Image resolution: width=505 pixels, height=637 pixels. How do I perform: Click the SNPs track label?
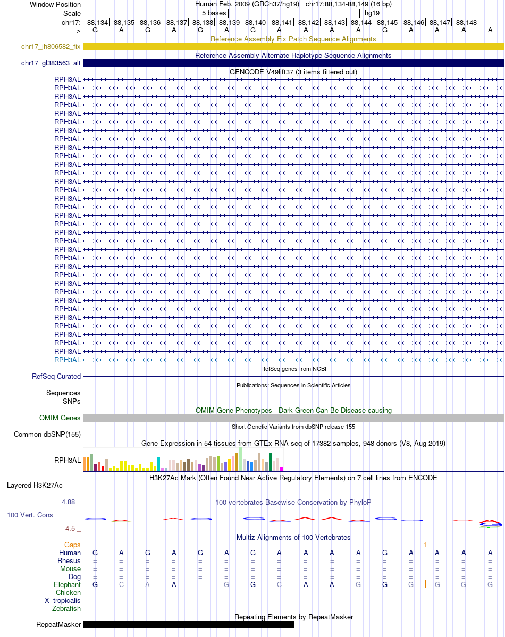[72, 401]
